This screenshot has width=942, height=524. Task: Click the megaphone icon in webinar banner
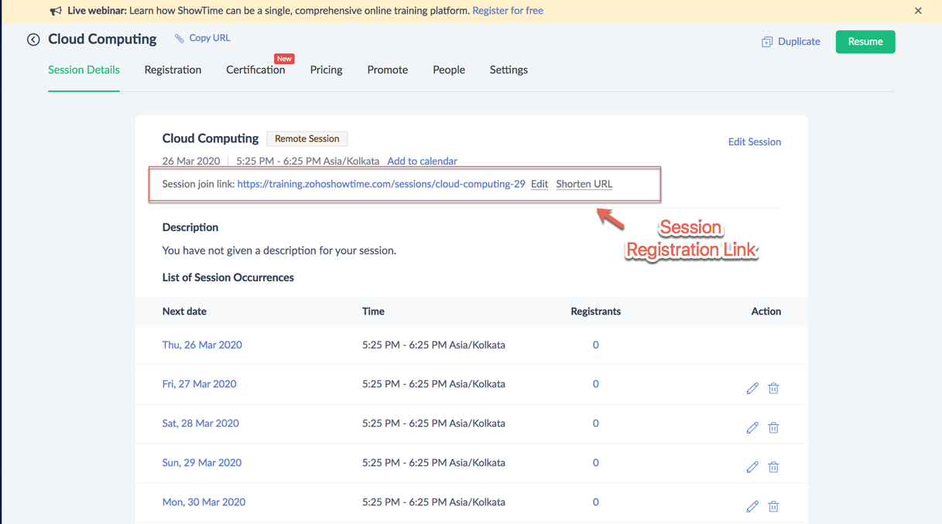click(x=56, y=11)
